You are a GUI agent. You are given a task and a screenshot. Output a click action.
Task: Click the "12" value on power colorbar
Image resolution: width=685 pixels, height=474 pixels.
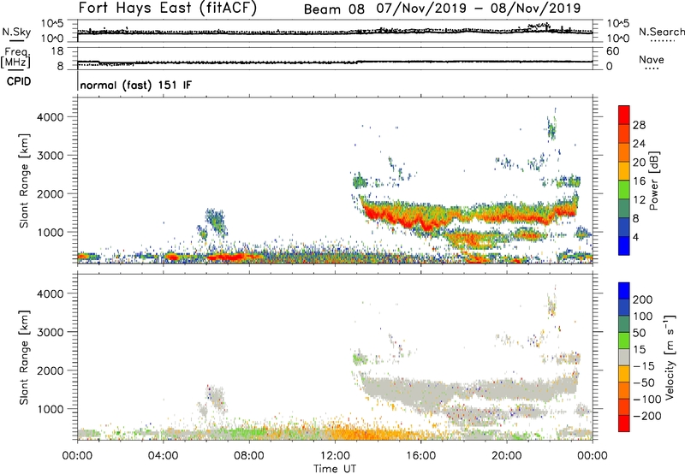coord(639,200)
